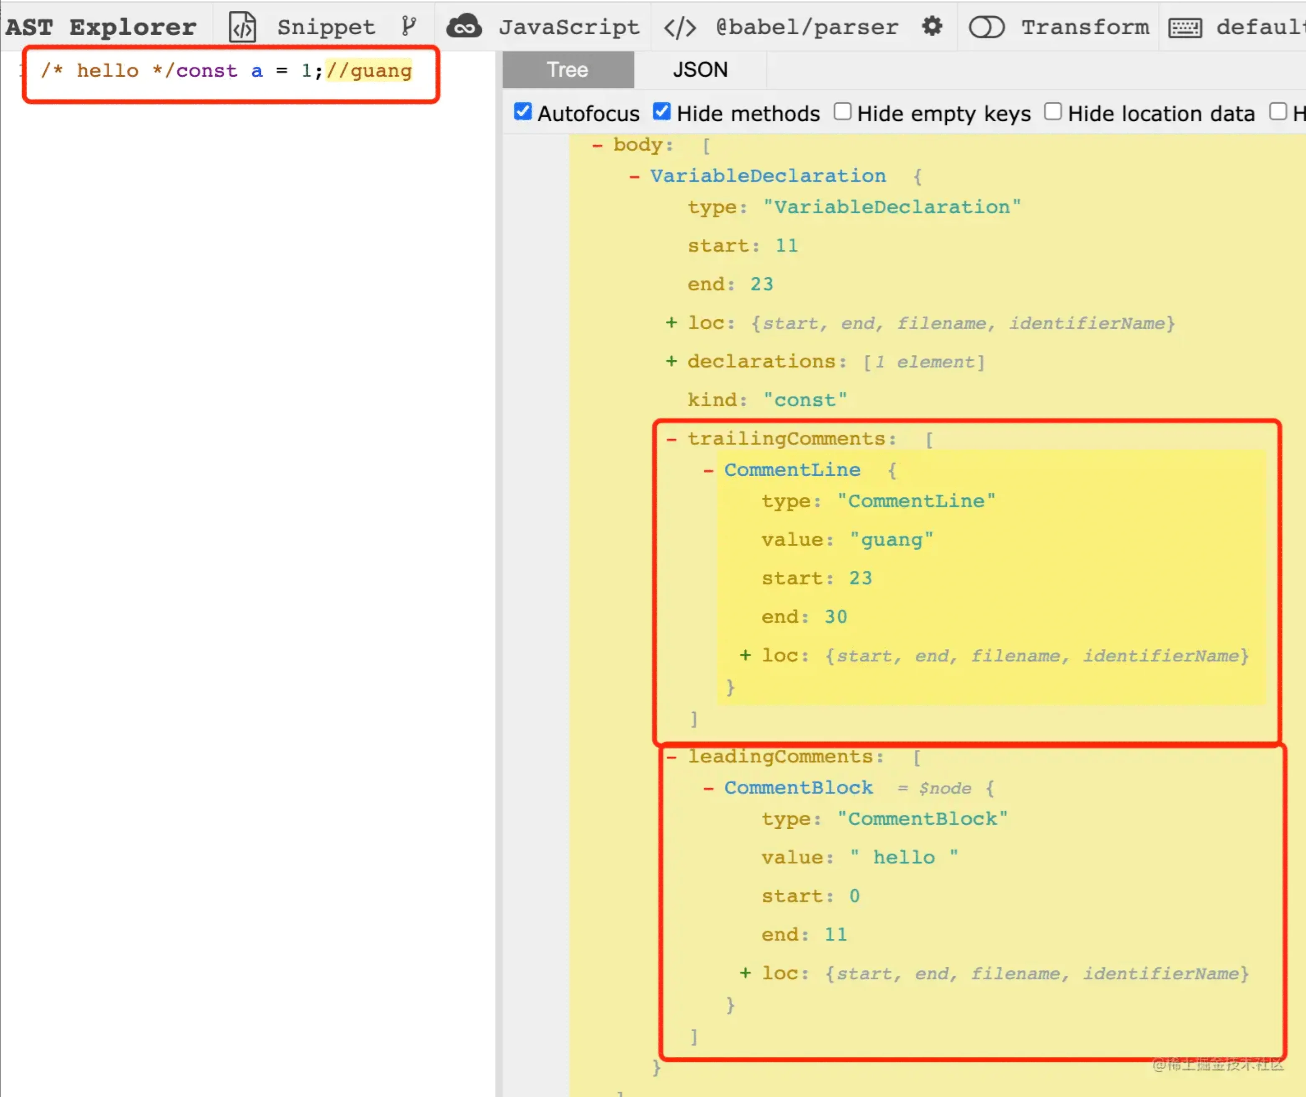The image size is (1306, 1097).
Task: Uncheck the Autofocus checkbox
Action: click(x=523, y=111)
